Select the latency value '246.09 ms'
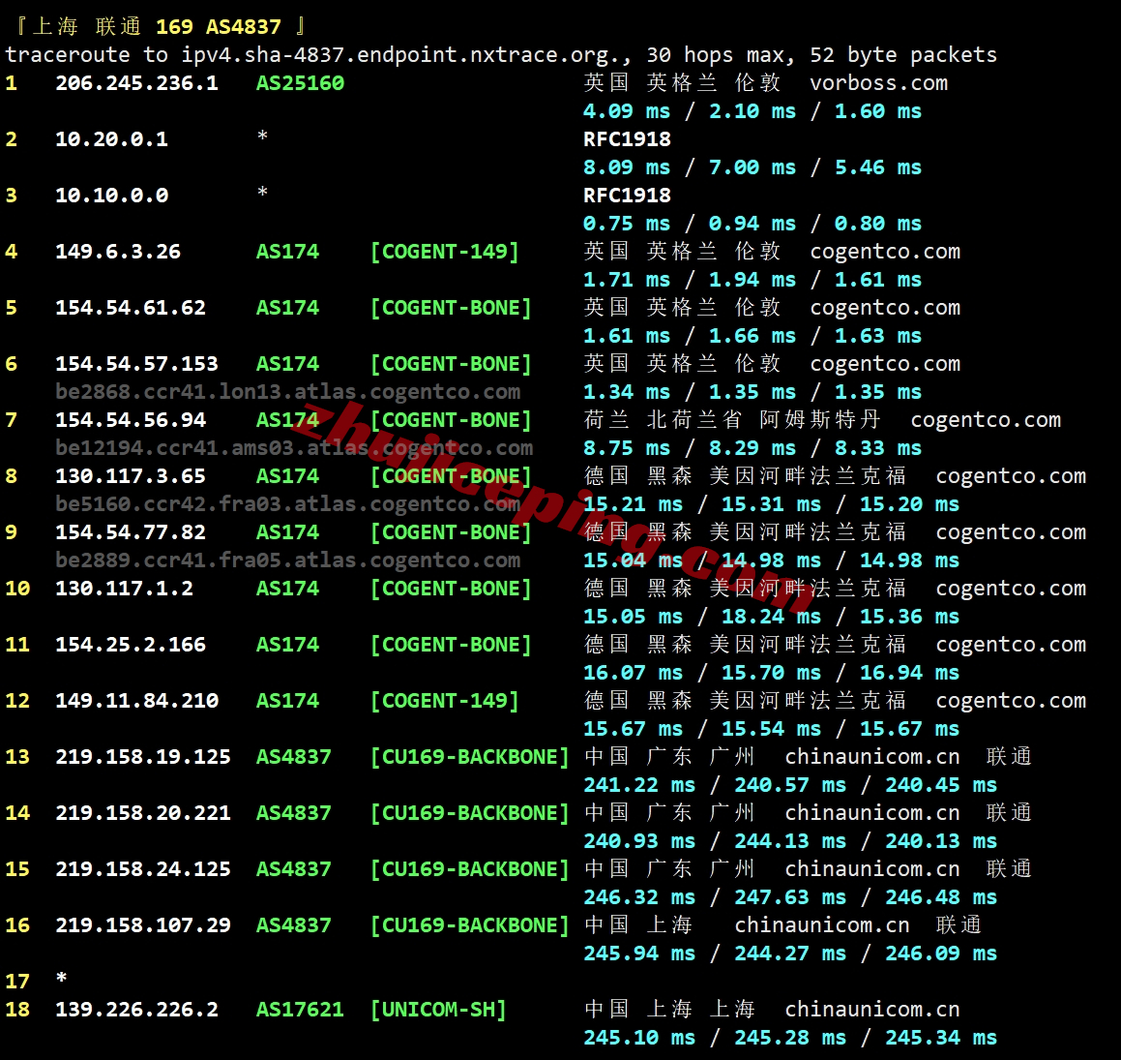The height and width of the screenshot is (1060, 1121). (941, 954)
